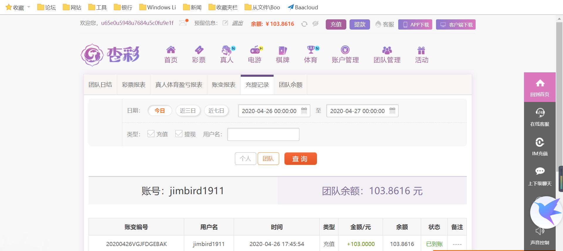Switch to 真人体育盈亏报表 tab

tap(179, 85)
